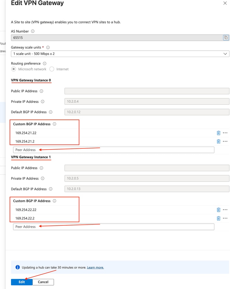Screen dimensions: 230x289
Task: Open more options for 169.254.21.2
Action: 225,141
